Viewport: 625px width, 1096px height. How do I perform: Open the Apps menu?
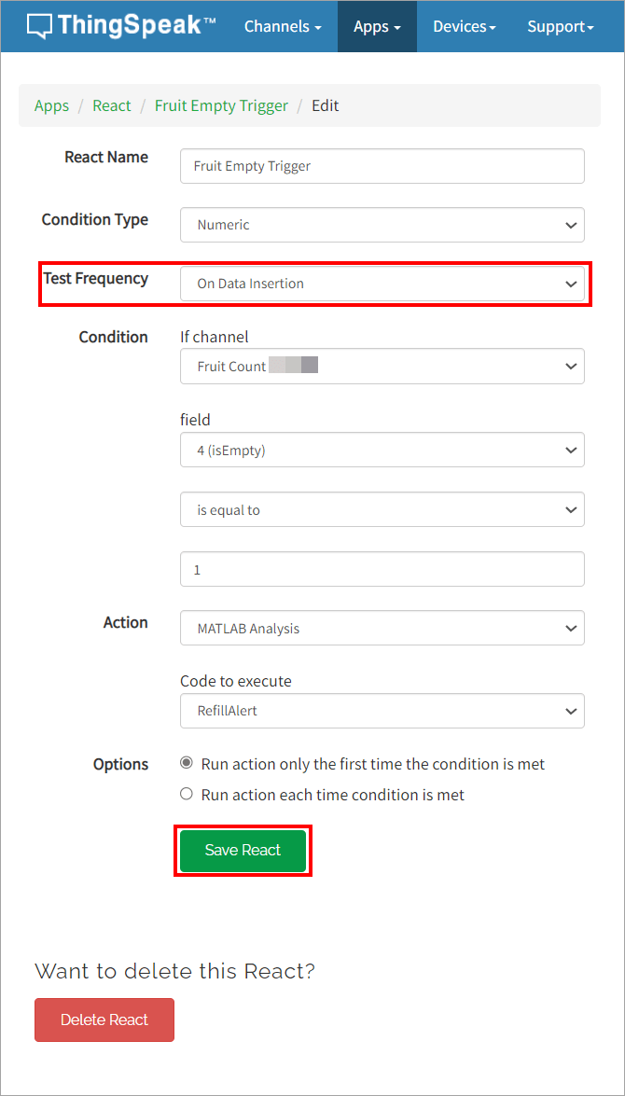pos(377,26)
